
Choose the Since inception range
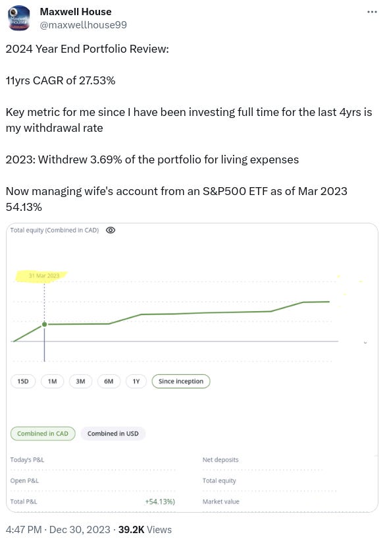pyautogui.click(x=181, y=382)
